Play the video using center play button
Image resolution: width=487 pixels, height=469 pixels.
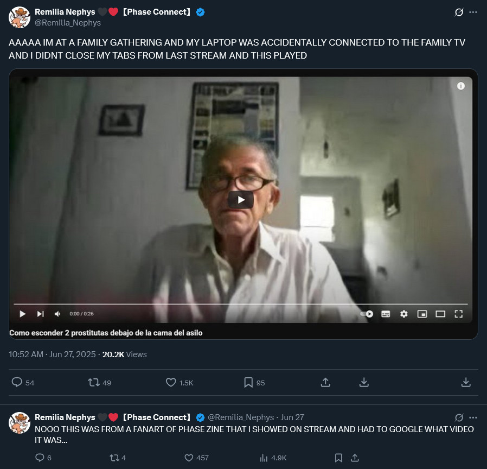tap(241, 200)
